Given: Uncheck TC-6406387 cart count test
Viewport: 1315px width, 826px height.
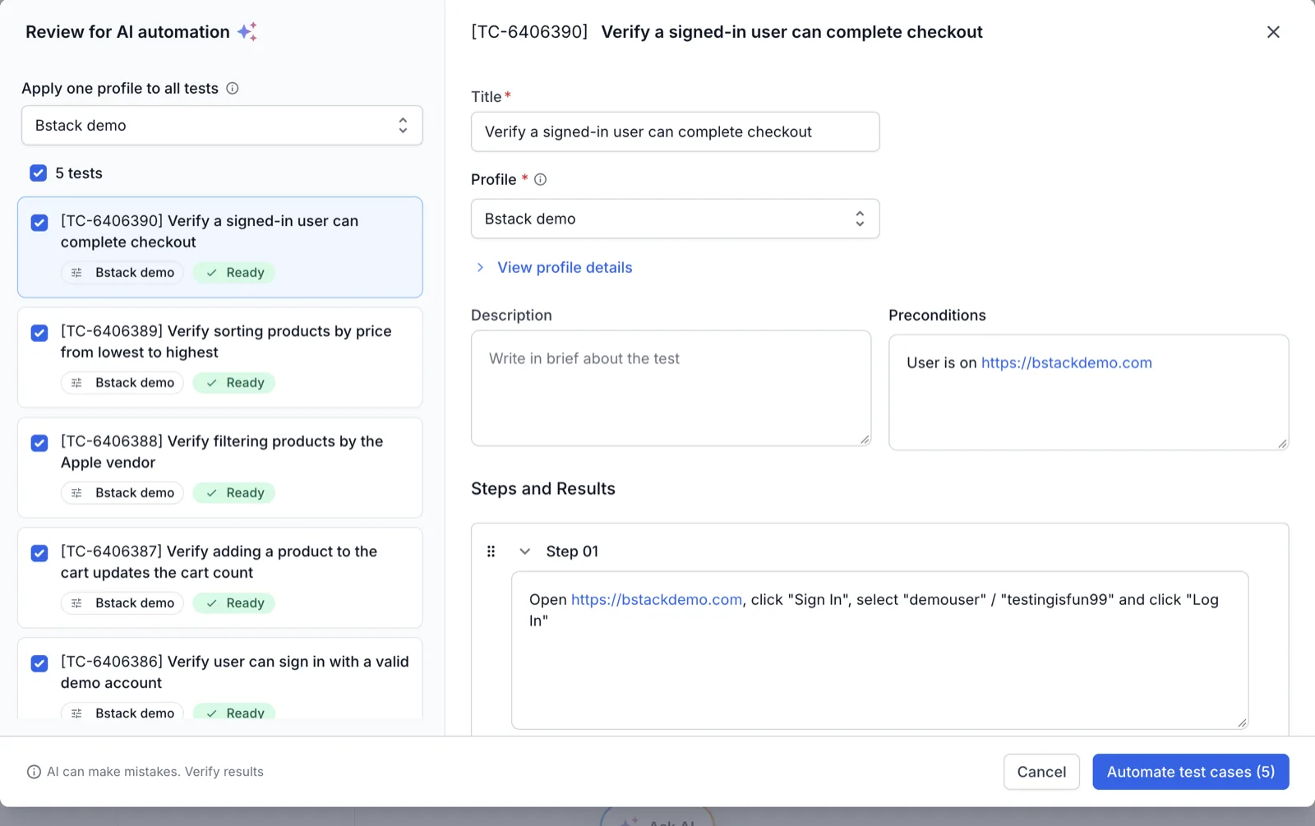Looking at the screenshot, I should [39, 553].
